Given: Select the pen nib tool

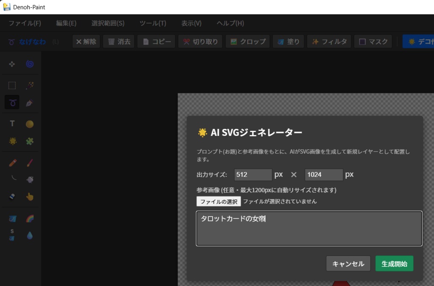Looking at the screenshot, I should coord(30,103).
